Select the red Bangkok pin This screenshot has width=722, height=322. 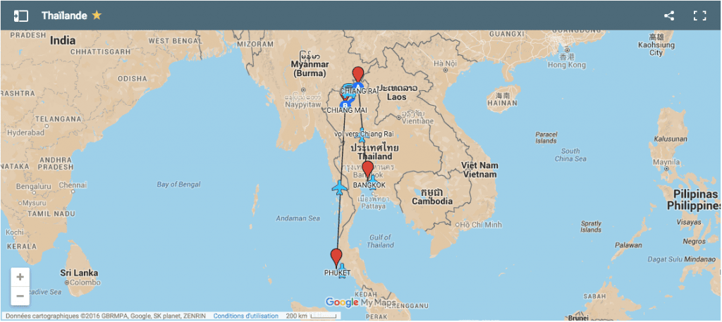367,169
